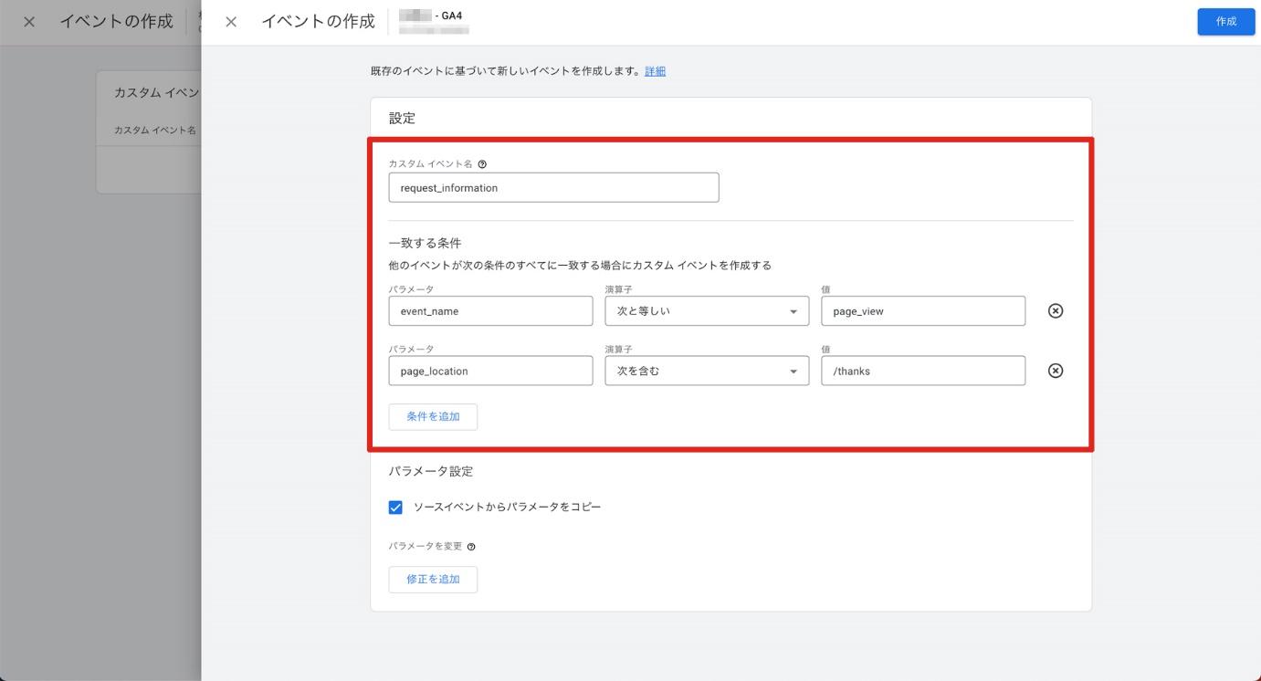
Task: Edit the request_information event name field
Action: point(553,188)
